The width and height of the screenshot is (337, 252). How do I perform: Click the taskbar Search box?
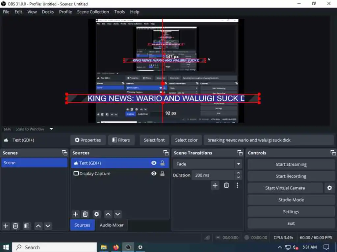tap(54, 247)
